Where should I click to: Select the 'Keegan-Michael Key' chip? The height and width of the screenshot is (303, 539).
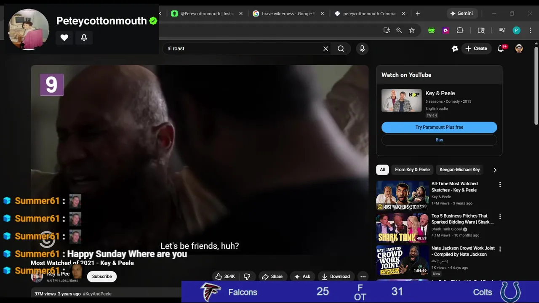pos(459,170)
